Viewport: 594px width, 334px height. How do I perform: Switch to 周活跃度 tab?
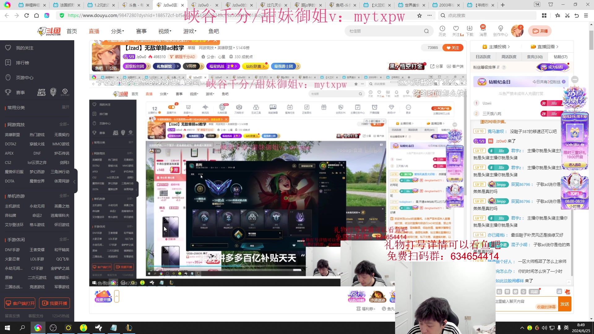click(509, 57)
